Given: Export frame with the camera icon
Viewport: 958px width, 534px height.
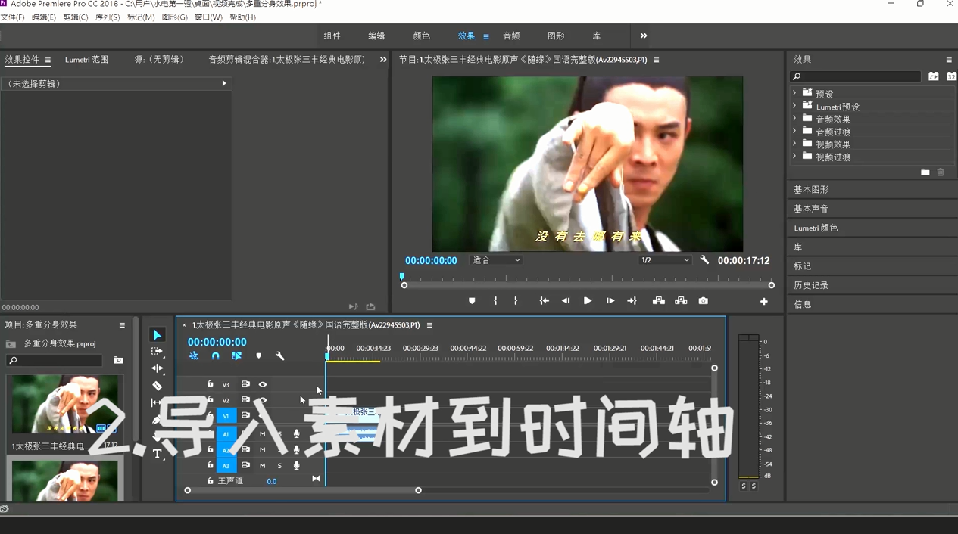Looking at the screenshot, I should [704, 301].
